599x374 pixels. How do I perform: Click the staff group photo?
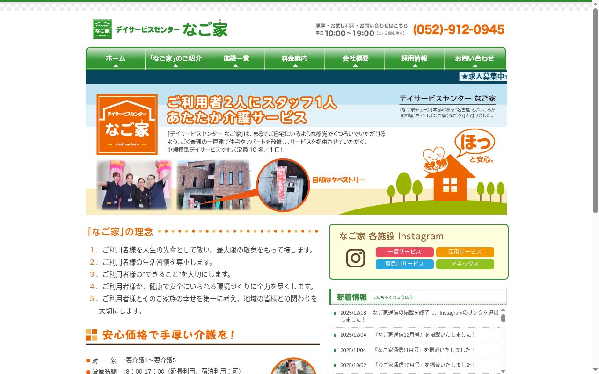[134, 185]
